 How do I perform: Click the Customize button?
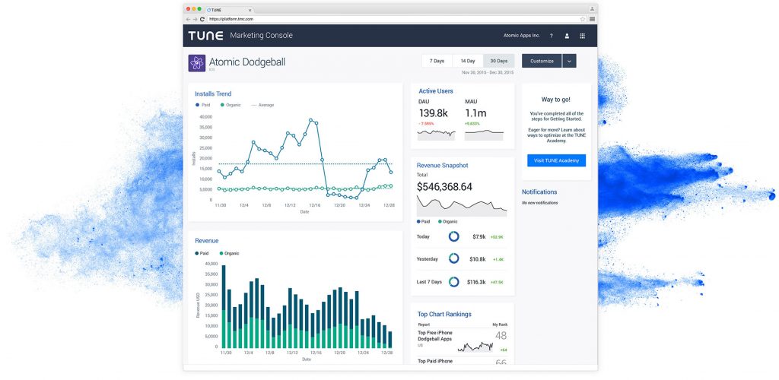542,61
